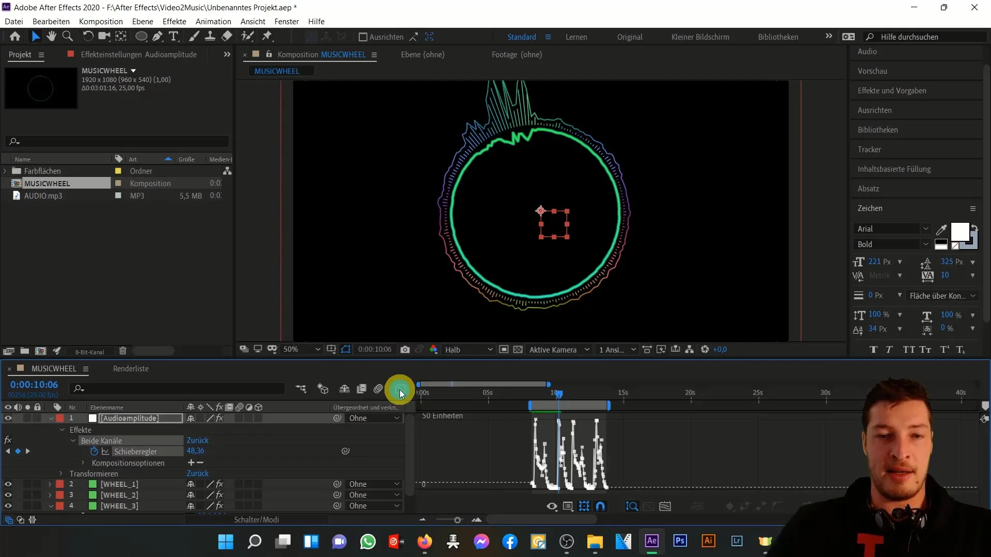991x557 pixels.
Task: Toggle visibility of WHEEL_2 layer
Action: click(8, 495)
